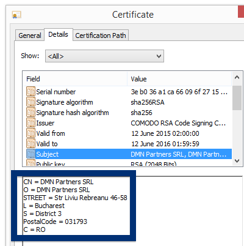Select the Signature hash algorithm label

73,113
